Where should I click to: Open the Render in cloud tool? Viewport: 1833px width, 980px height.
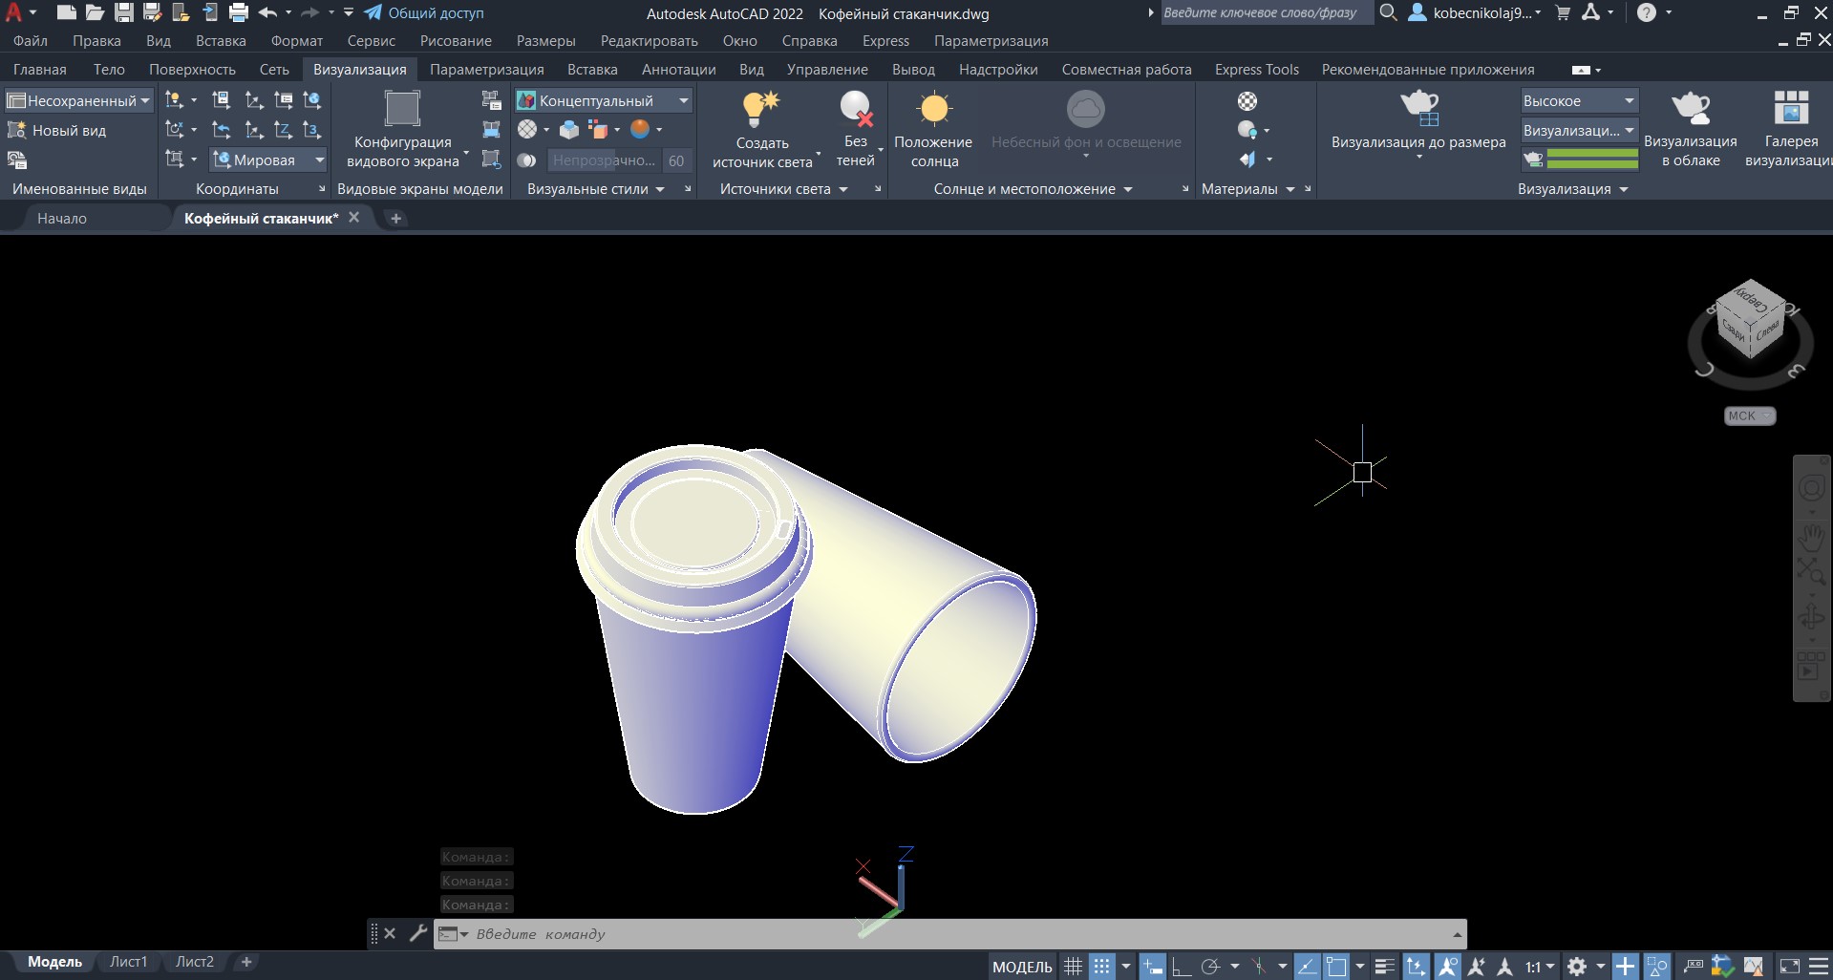tap(1690, 107)
